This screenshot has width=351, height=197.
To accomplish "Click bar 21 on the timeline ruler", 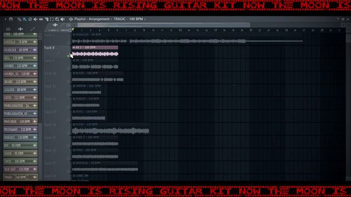I will (251, 30).
